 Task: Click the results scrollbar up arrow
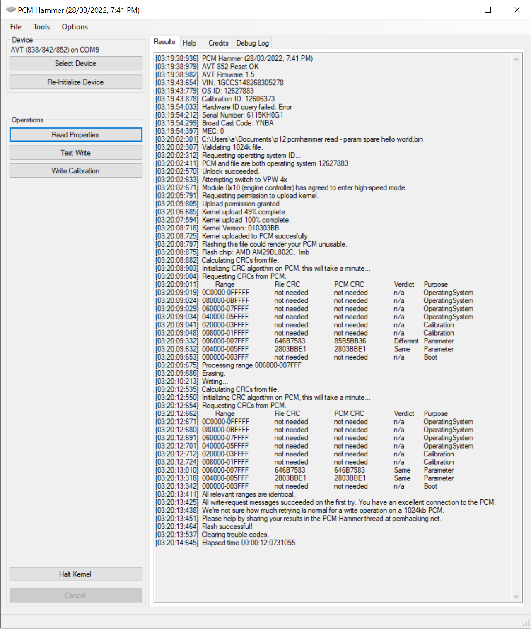[x=516, y=59]
